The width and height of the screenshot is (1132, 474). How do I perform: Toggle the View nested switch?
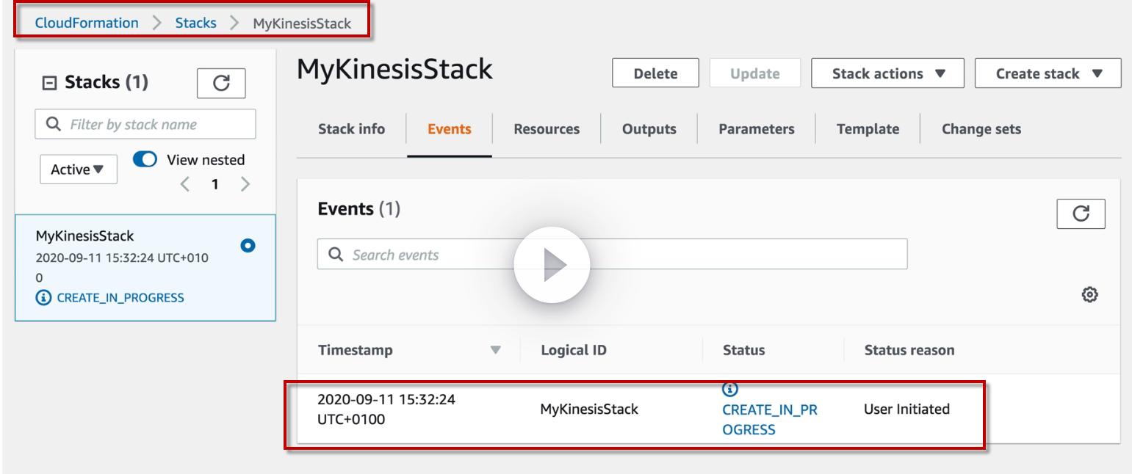[x=145, y=159]
